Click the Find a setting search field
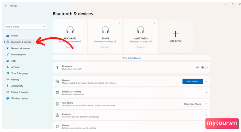 click(x=25, y=27)
